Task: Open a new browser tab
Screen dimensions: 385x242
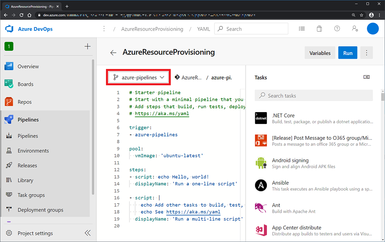Action: tap(67, 7)
